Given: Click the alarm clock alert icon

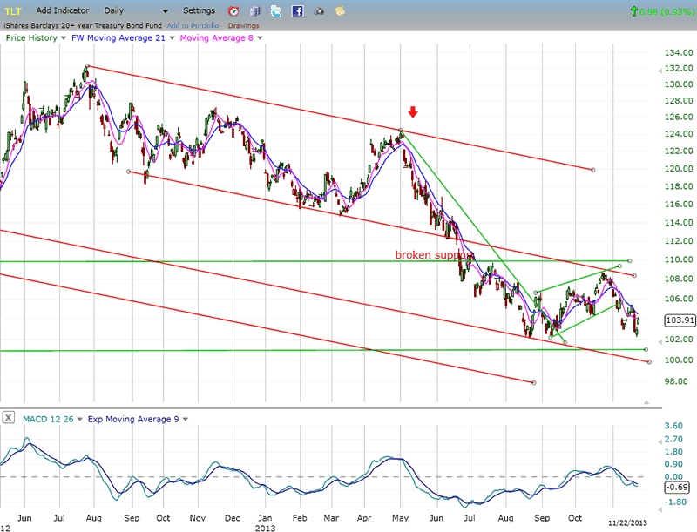Looking at the screenshot, I should click(x=233, y=11).
